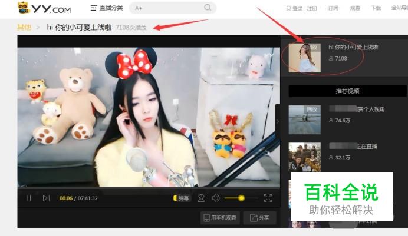Click the sidebar video title hi 你的小可爱上线啦
408x236 pixels.
[353, 47]
